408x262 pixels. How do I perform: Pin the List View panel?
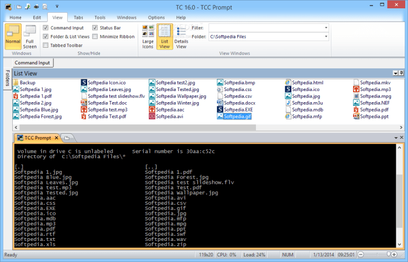[x=401, y=73]
